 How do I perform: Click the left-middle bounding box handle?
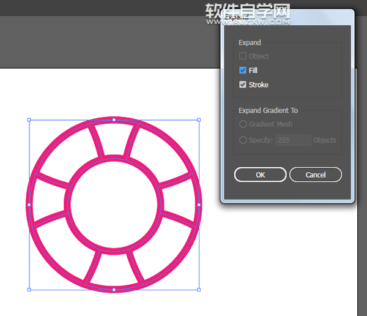pyautogui.click(x=29, y=205)
